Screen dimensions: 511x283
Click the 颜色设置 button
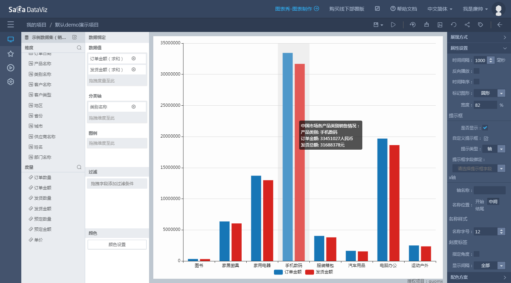click(117, 245)
